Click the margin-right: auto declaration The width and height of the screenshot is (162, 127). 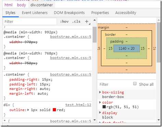(x=30, y=89)
